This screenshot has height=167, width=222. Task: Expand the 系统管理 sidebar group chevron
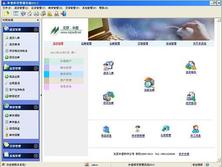[36, 156]
